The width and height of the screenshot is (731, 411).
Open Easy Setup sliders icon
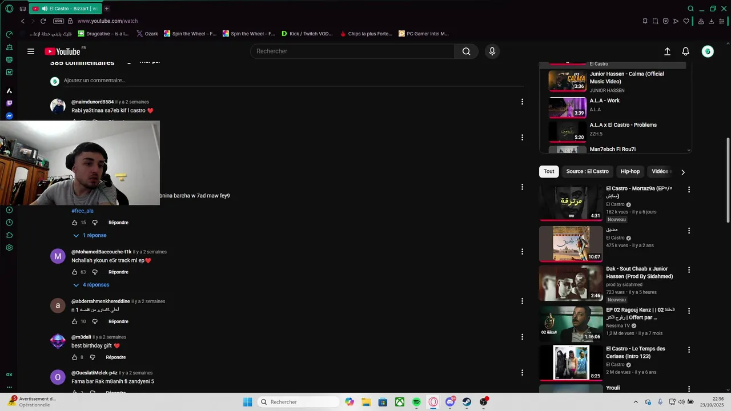[722, 21]
